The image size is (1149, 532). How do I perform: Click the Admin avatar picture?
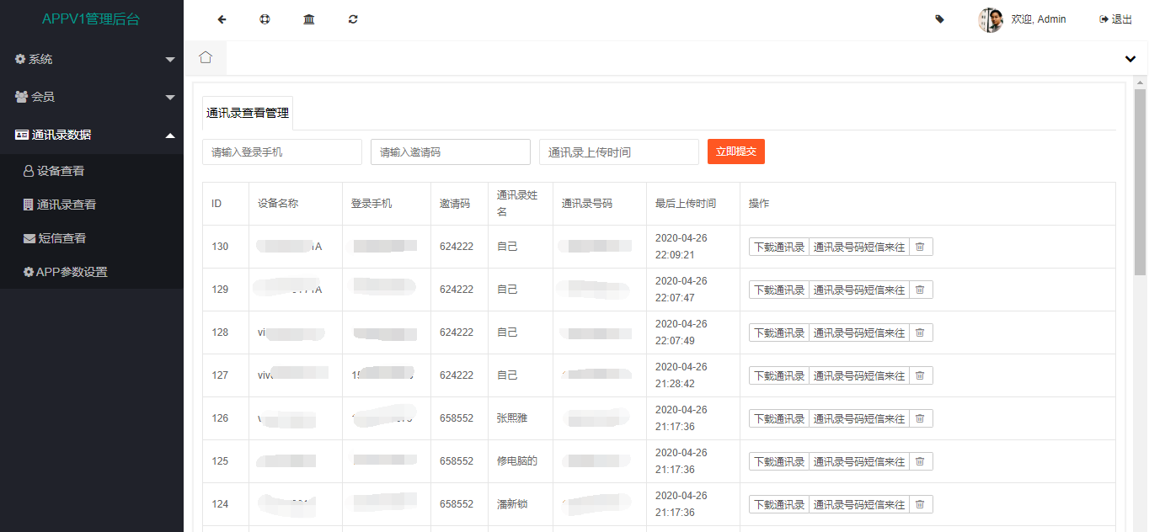click(990, 19)
